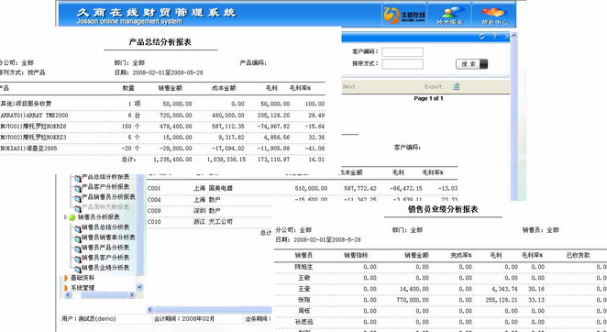Click the left arrow of the tree horizontal scrollbar
This screenshot has width=607, height=332.
(68, 295)
